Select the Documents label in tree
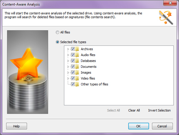The width and height of the screenshot is (179, 135). pyautogui.click(x=88, y=67)
